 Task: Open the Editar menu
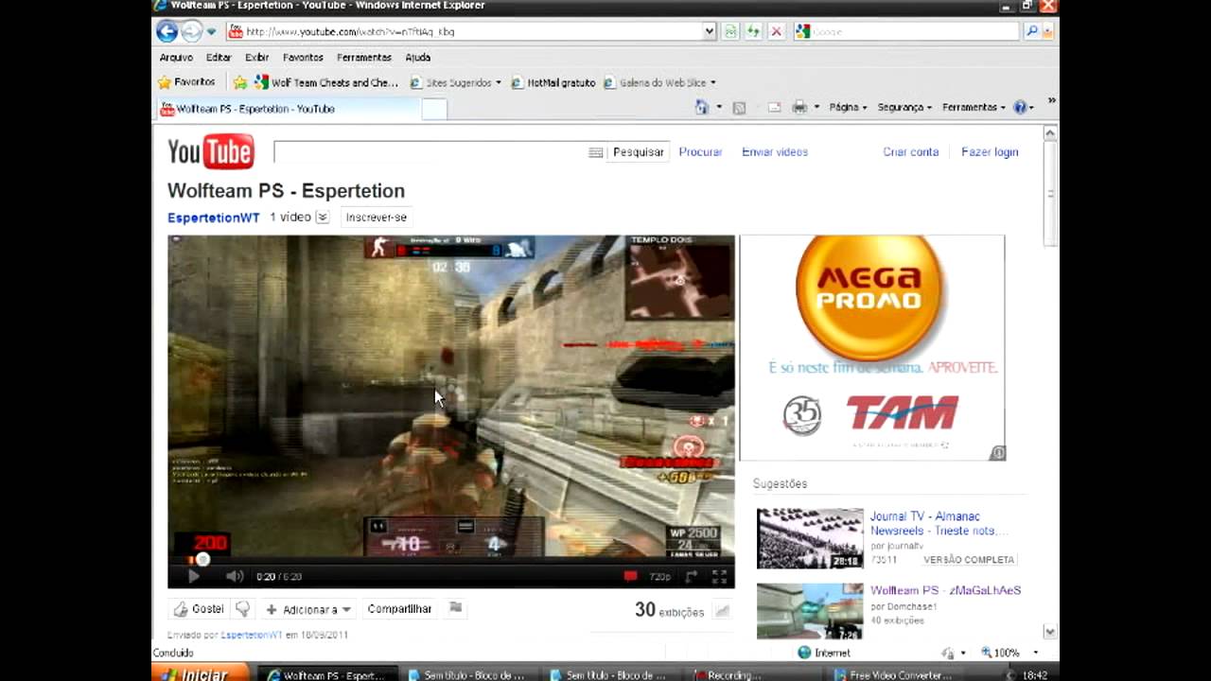tap(219, 58)
